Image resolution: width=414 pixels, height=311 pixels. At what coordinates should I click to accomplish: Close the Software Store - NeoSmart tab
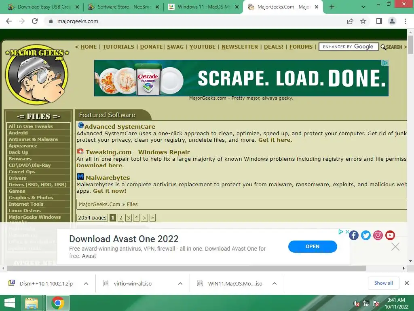157,7
